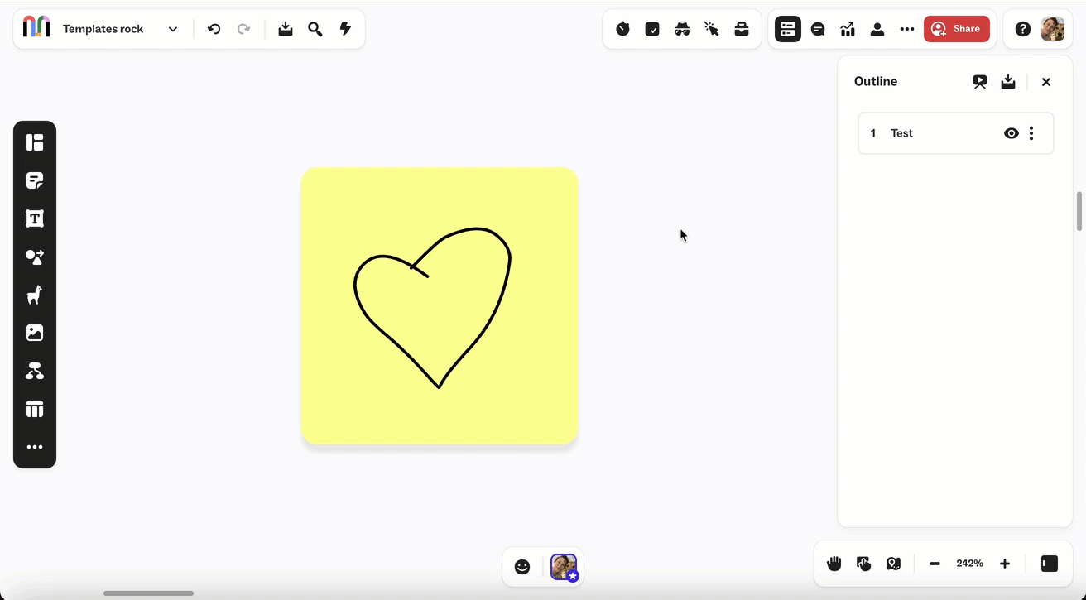Open the board name dropdown
This screenshot has width=1086, height=600.
click(172, 28)
